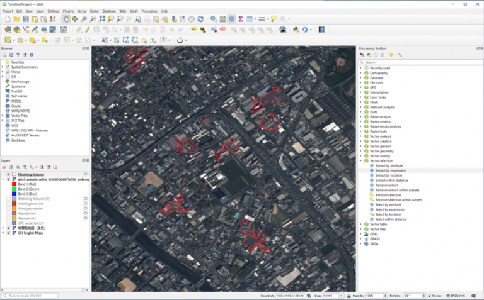This screenshot has width=484, height=300.
Task: Click the Band 3 (Blue) color swatch
Action: pos(14,194)
